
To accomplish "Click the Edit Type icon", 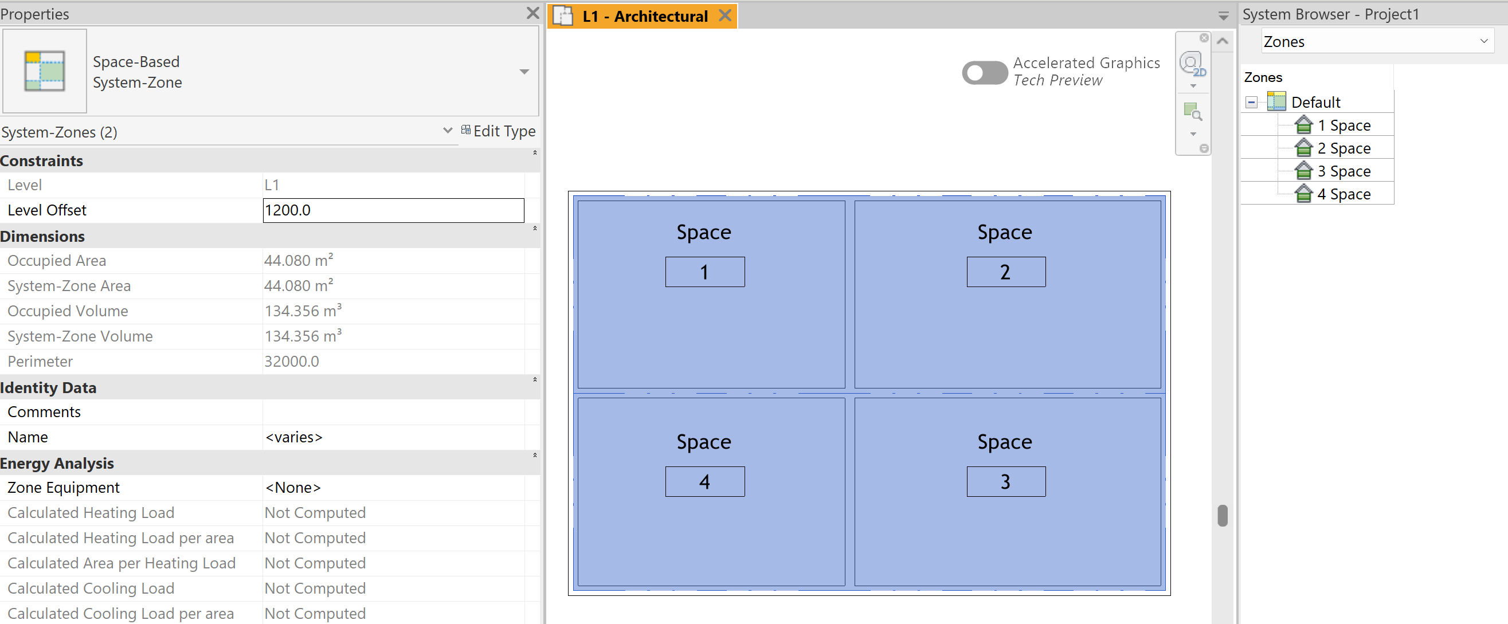I will [x=465, y=130].
